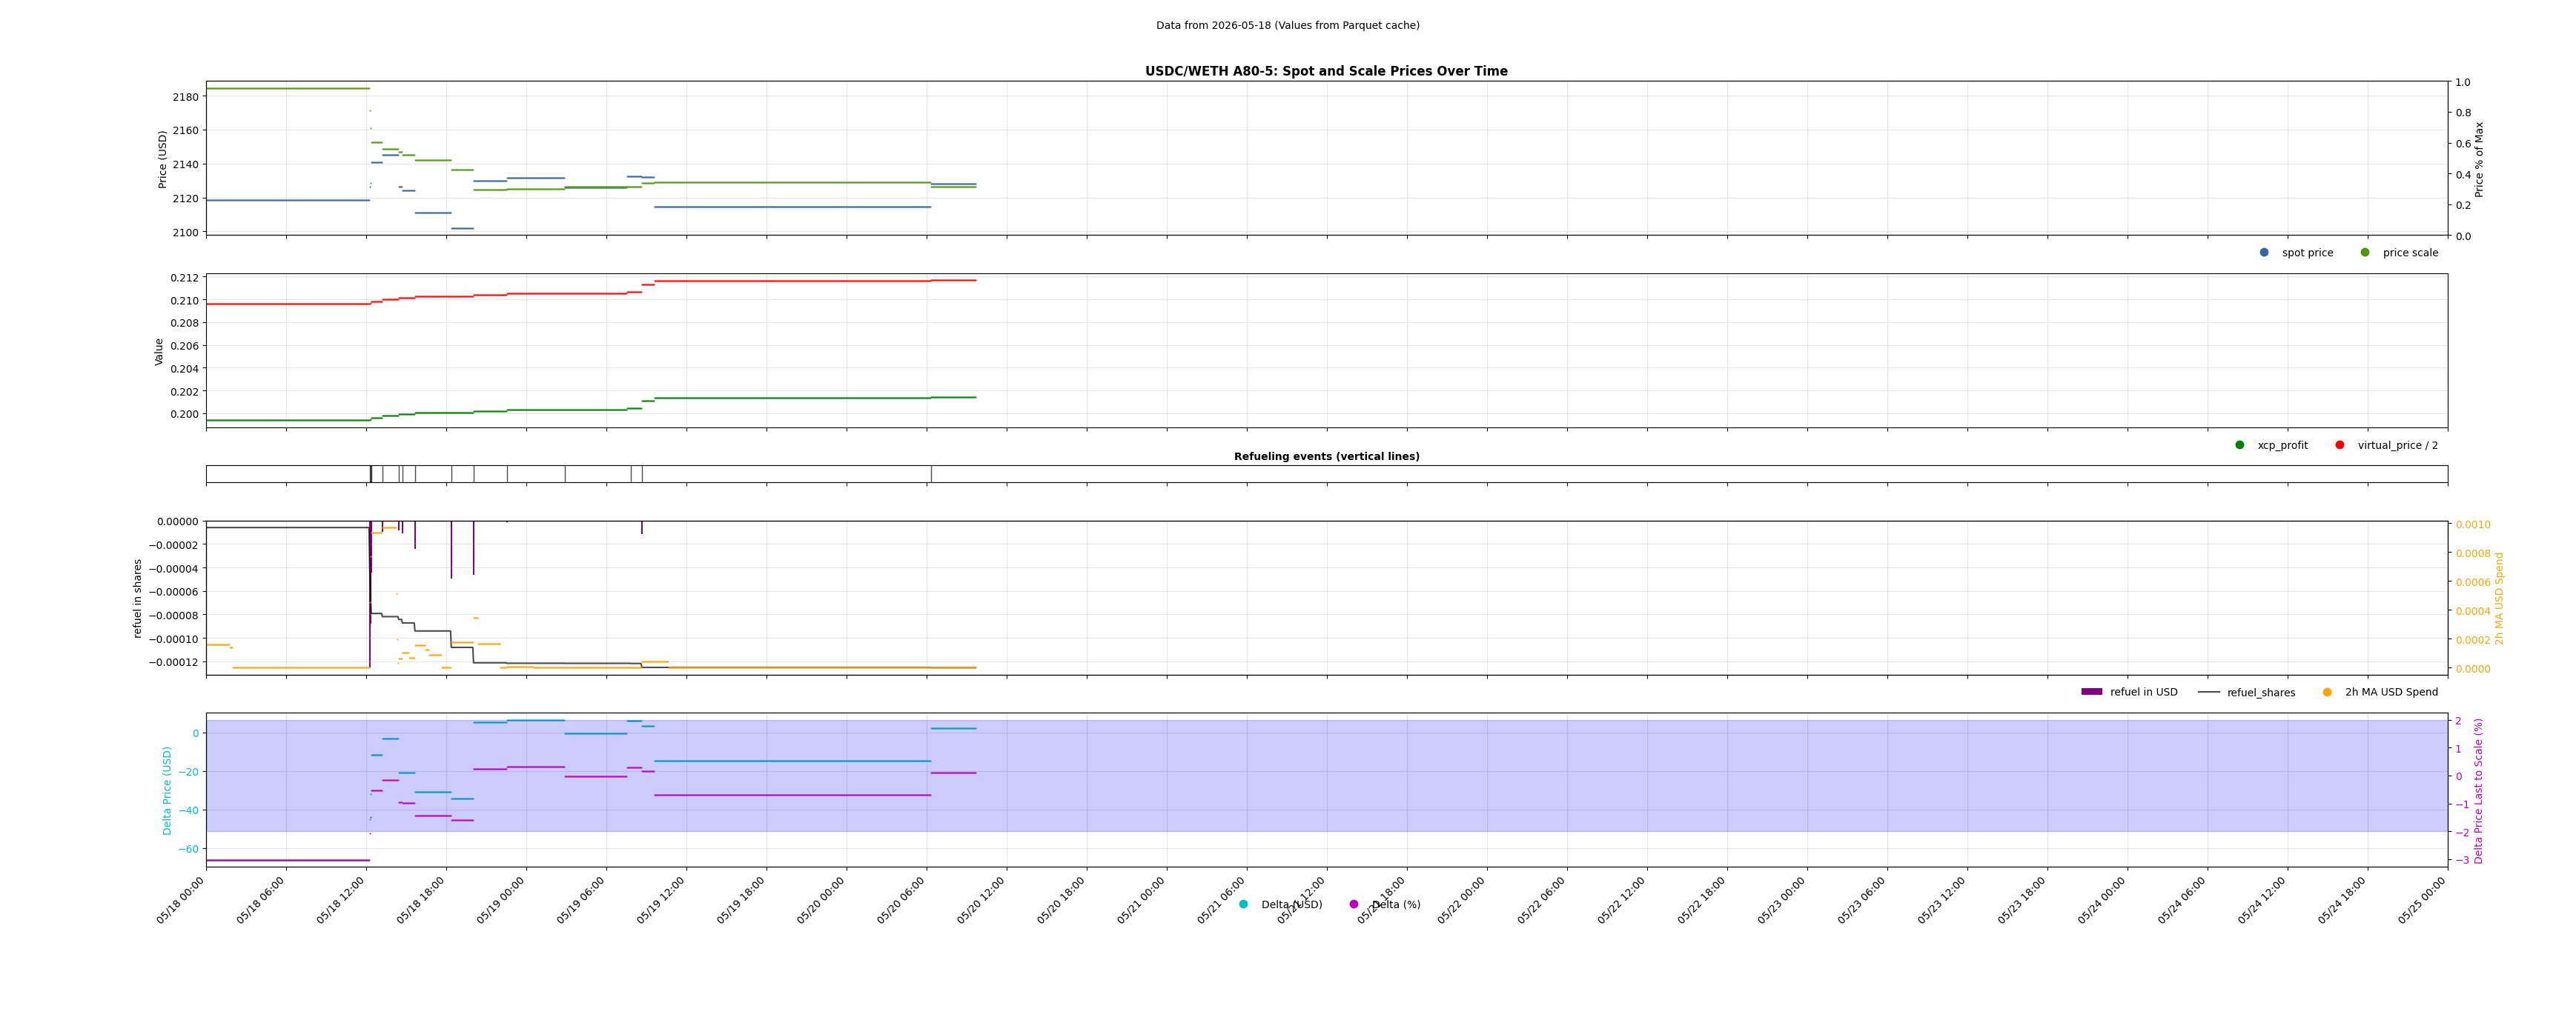Select the 'xcp_profit' legend label
The height and width of the screenshot is (1020, 2576).
point(2283,446)
